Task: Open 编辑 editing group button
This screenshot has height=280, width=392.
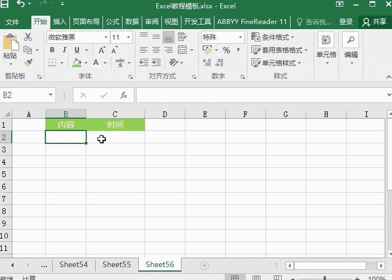Action: 351,49
